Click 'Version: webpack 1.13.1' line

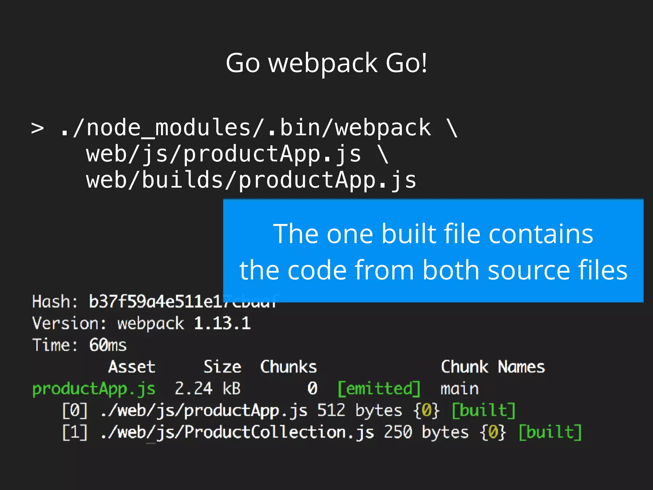pos(141,323)
